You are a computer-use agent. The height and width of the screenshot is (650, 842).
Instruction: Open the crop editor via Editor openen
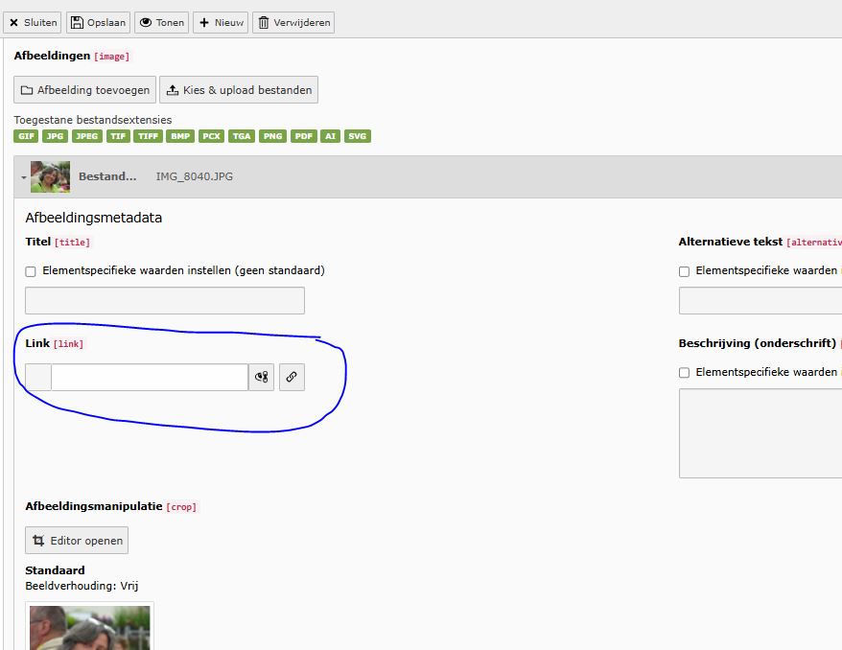77,541
